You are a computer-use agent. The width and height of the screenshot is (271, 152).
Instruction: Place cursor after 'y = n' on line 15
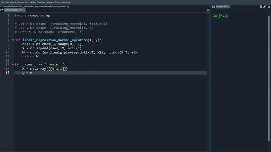pyautogui.click(x=33, y=73)
